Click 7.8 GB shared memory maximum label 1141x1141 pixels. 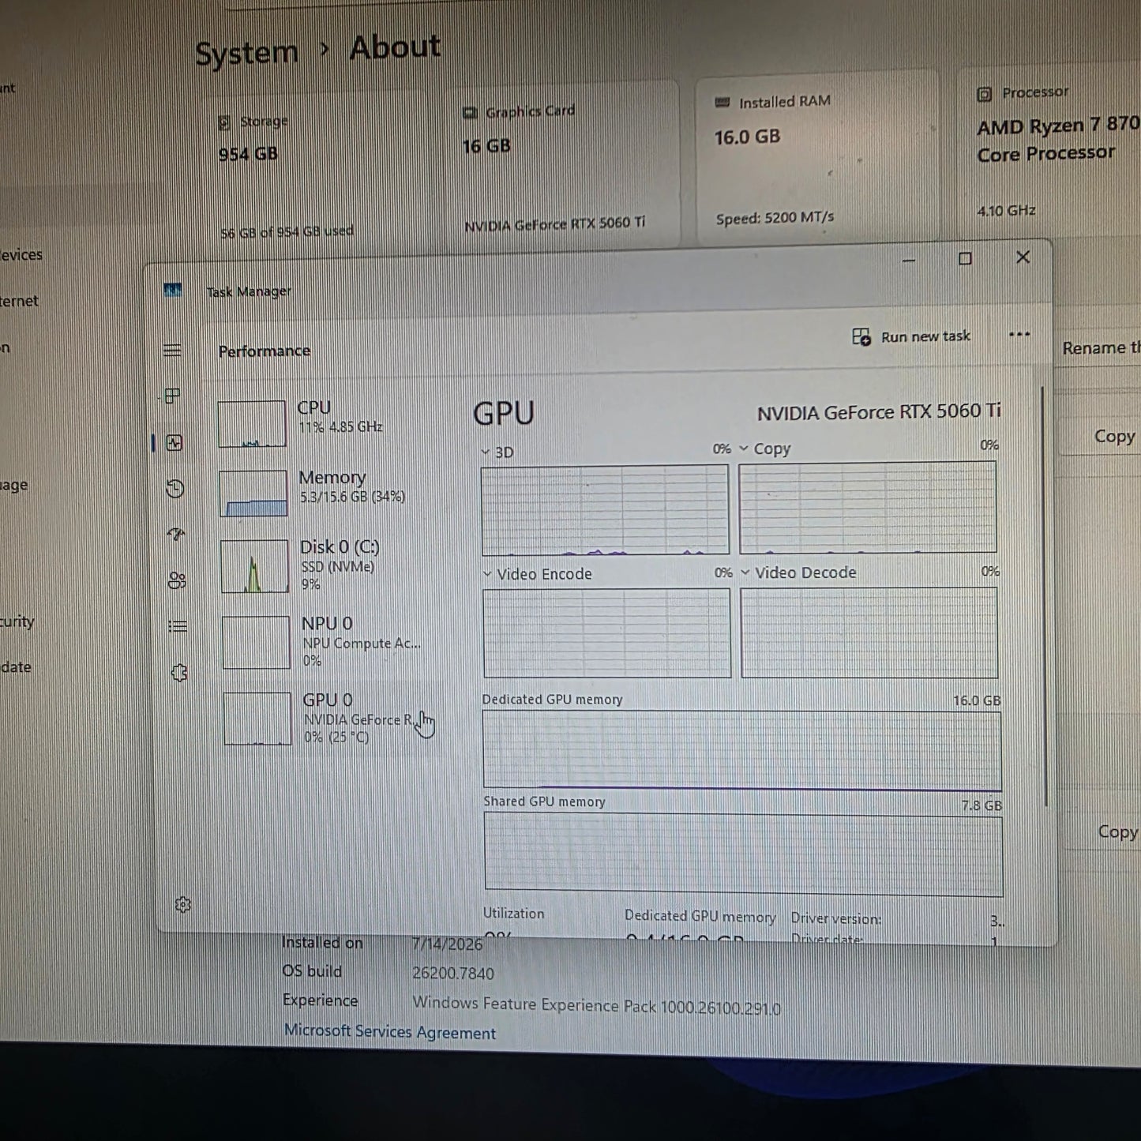click(x=981, y=805)
